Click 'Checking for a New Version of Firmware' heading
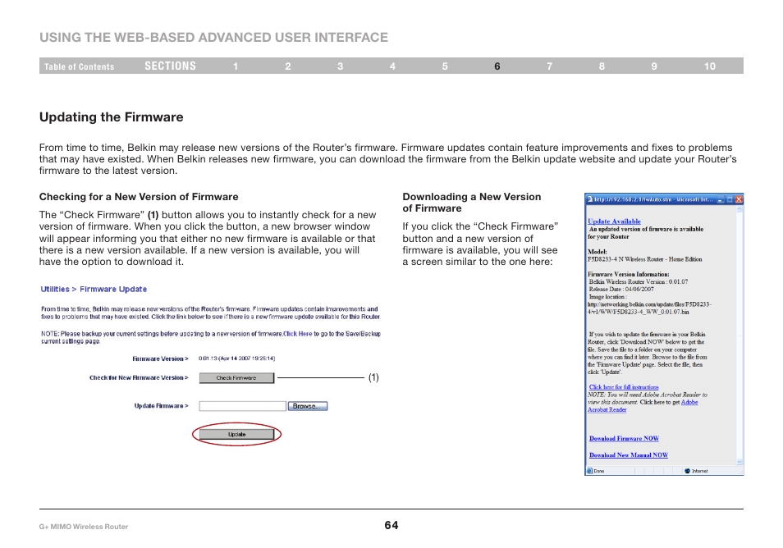Screen dimensions: 783x548 coord(139,197)
